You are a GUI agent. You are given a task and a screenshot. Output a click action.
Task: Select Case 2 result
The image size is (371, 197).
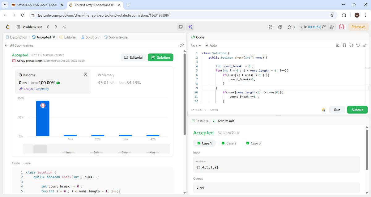229,143
